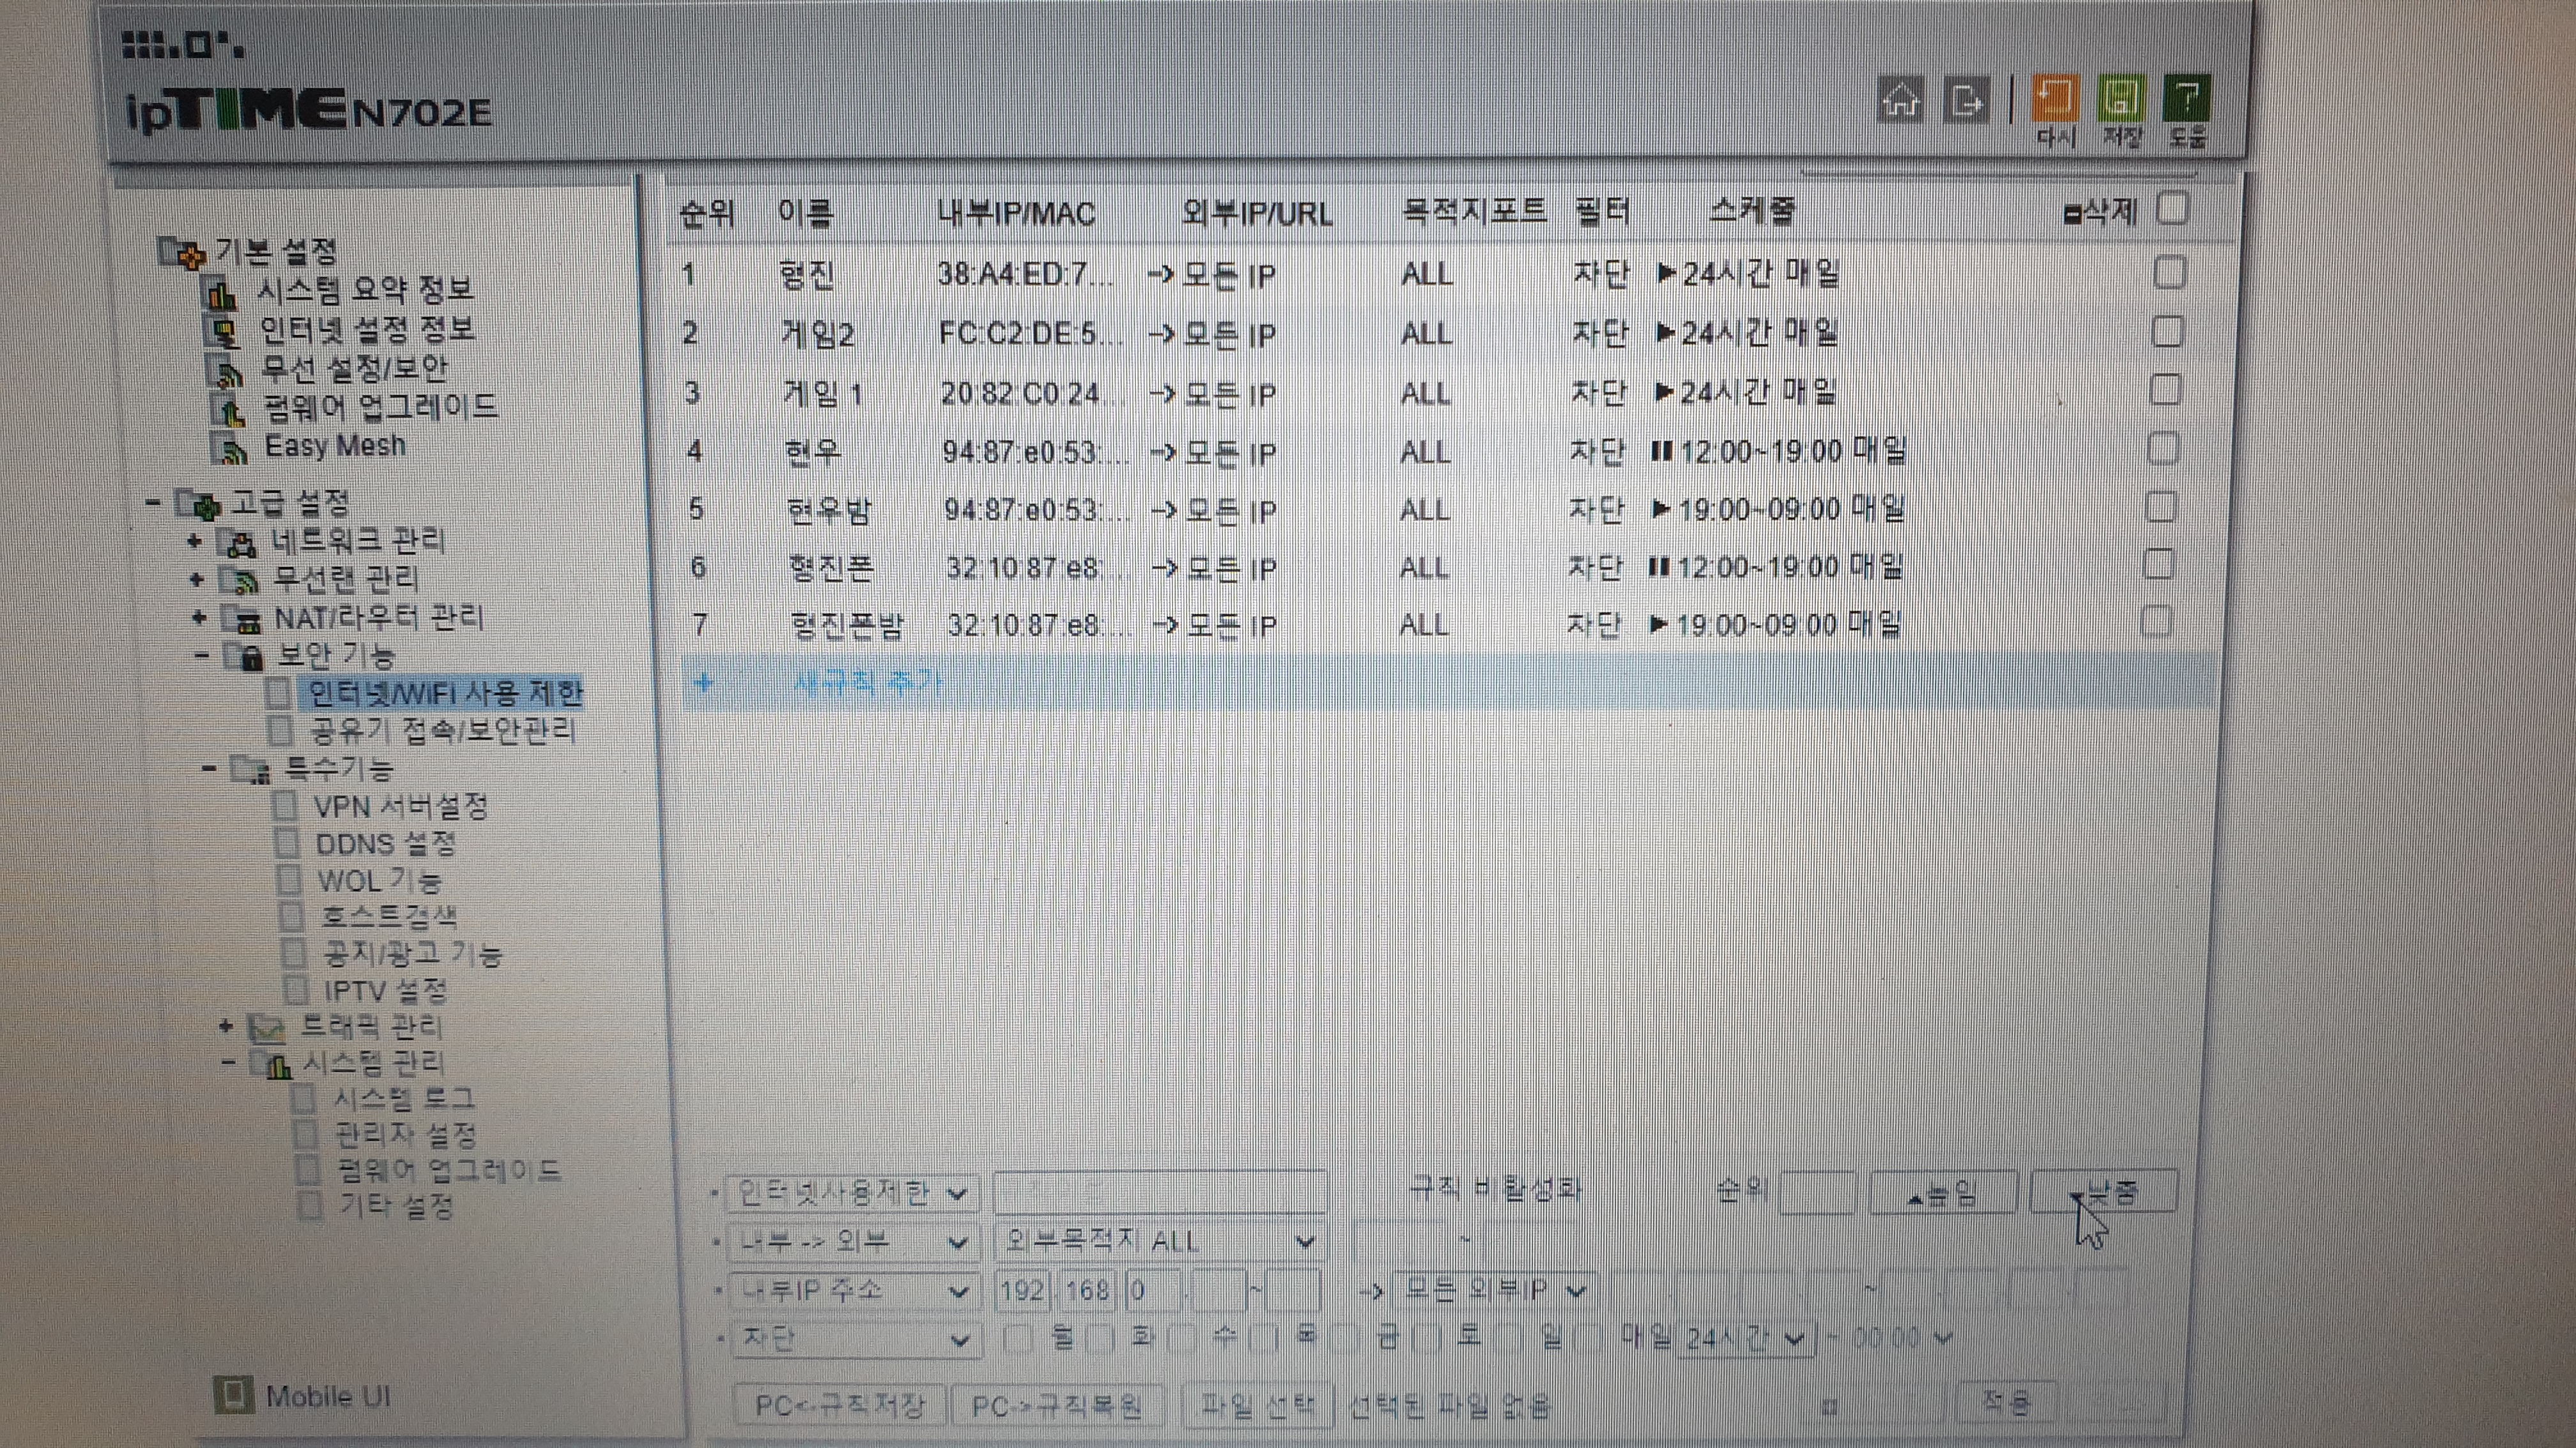This screenshot has width=2576, height=1448.
Task: Select 공유기 접속/보안관리 menu item
Action: click(441, 730)
